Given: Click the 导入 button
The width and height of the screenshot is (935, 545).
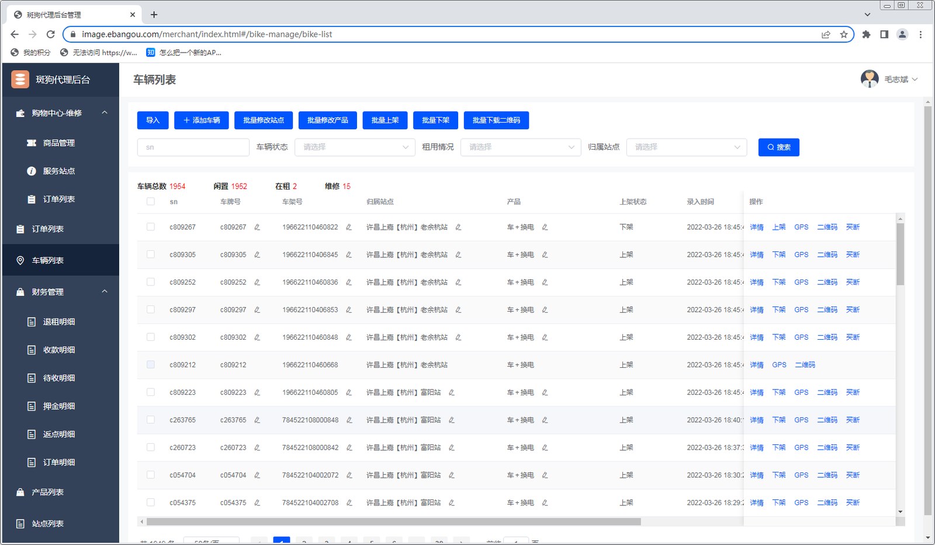Looking at the screenshot, I should point(153,120).
